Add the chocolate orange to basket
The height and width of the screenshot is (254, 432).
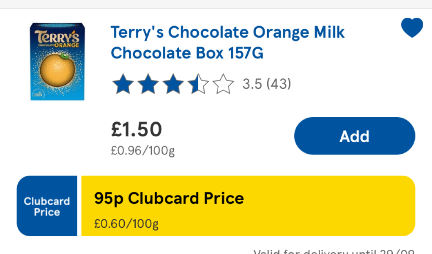354,136
